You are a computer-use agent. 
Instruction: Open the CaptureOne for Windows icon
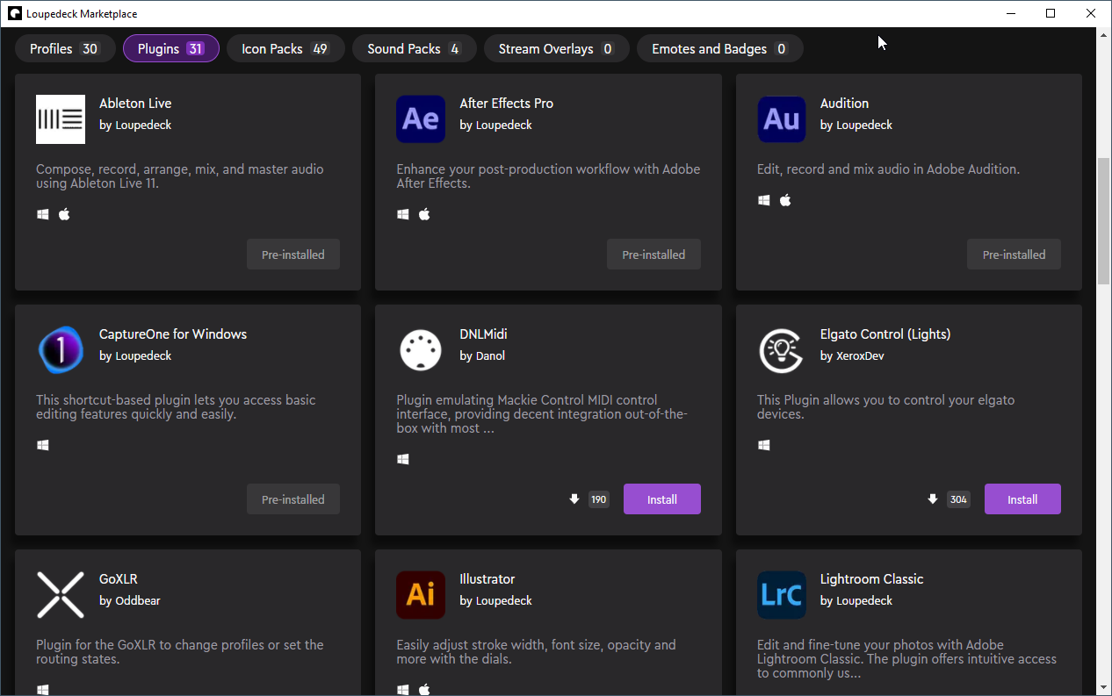coord(61,350)
